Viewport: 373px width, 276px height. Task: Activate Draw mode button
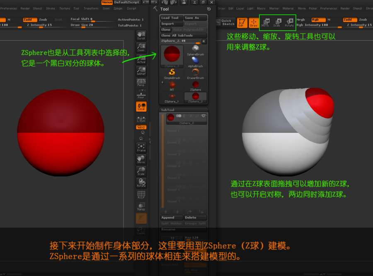(x=254, y=23)
